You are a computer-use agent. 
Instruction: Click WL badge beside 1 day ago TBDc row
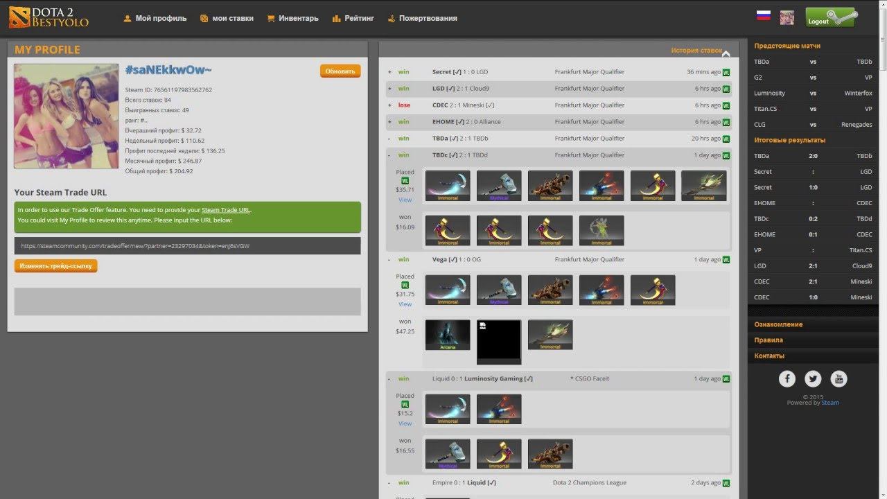(726, 155)
